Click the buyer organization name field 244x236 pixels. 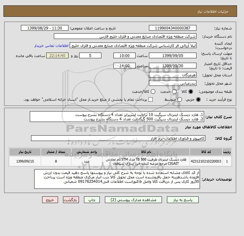(125, 36)
